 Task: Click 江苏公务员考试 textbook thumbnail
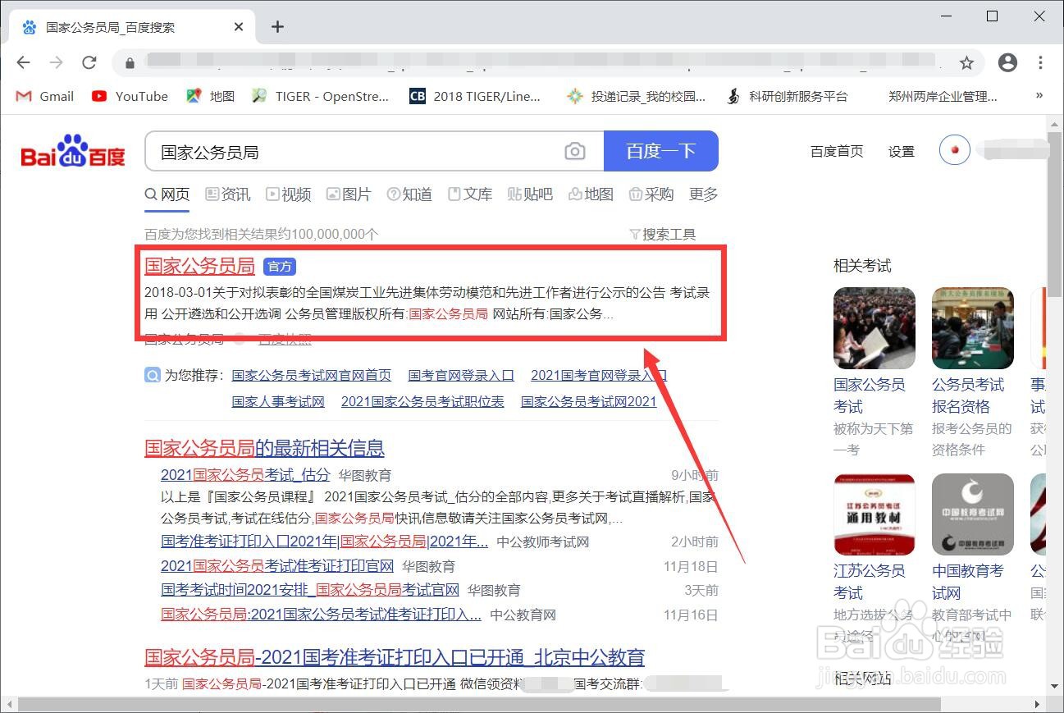click(874, 514)
